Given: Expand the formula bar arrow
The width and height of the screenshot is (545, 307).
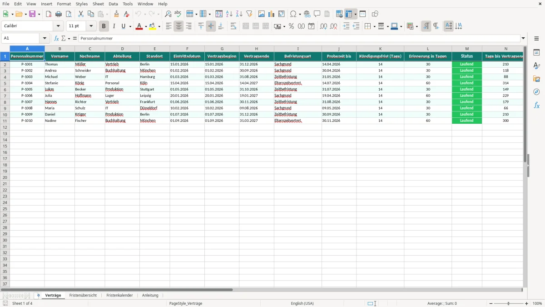Looking at the screenshot, I should pos(523,38).
